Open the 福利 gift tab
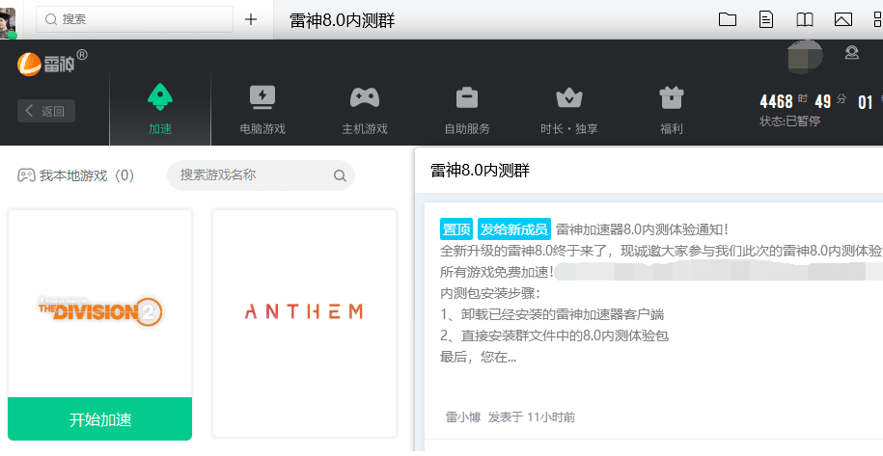Screen dimensions: 883x456 click(671, 108)
